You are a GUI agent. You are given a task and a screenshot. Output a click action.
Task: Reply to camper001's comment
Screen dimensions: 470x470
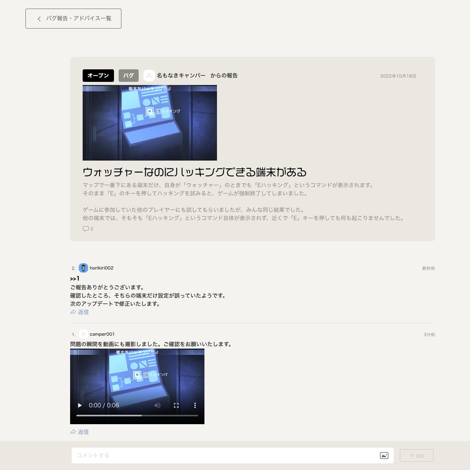click(x=80, y=432)
